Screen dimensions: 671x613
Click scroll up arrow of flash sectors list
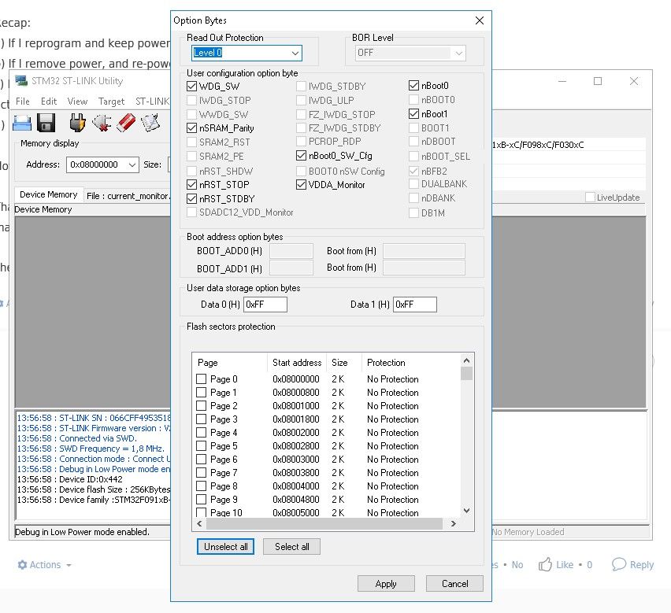pyautogui.click(x=466, y=360)
